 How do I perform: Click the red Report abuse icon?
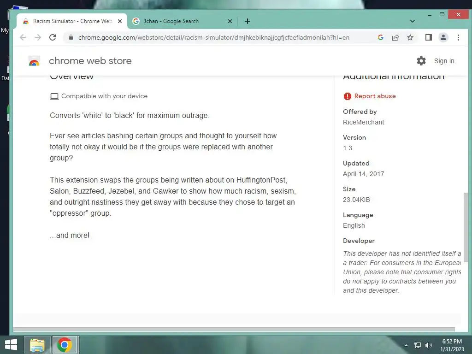(348, 96)
